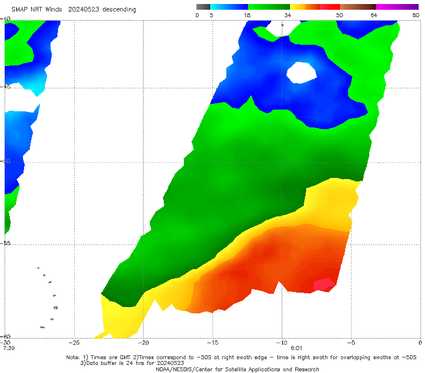Click the swath time "7:39"
The image size is (425, 373).
[x=9, y=348]
